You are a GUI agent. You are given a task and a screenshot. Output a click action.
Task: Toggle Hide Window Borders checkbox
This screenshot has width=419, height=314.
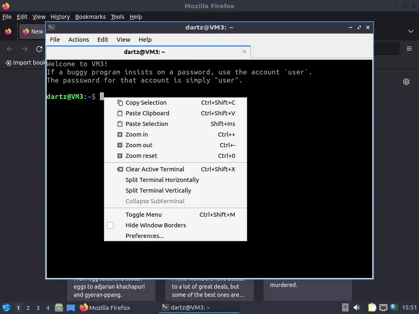110,225
